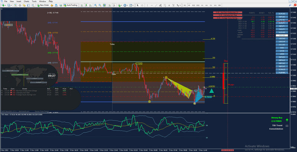Click the AUDUSD symbol button

click(282, 32)
